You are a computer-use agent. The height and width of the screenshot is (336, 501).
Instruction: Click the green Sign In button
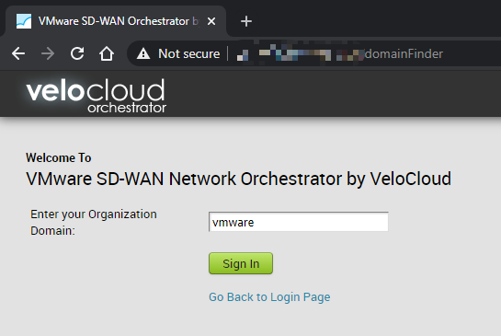tap(241, 263)
